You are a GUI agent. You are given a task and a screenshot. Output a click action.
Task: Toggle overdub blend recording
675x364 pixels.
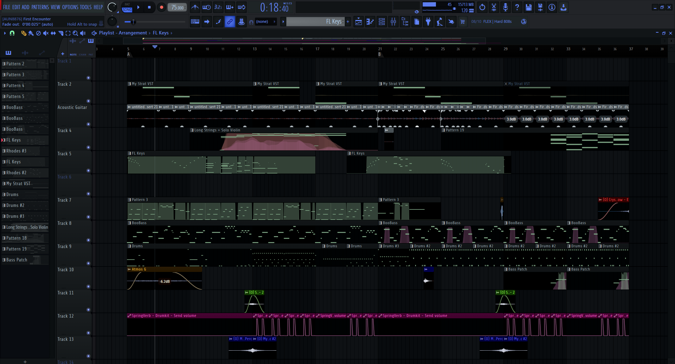pos(230,7)
